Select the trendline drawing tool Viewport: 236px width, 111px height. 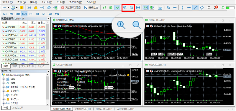(x=195, y=8)
